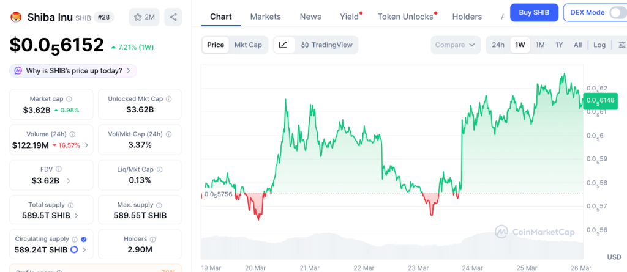
Task: Toggle the Log scale option
Action: [599, 45]
